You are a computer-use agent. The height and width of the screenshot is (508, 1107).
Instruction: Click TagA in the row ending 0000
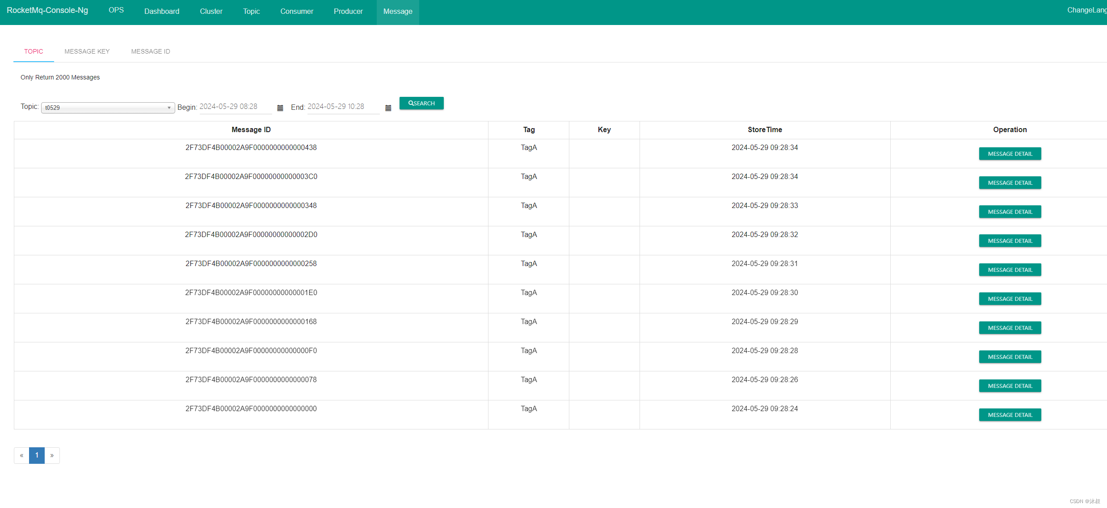click(x=529, y=409)
